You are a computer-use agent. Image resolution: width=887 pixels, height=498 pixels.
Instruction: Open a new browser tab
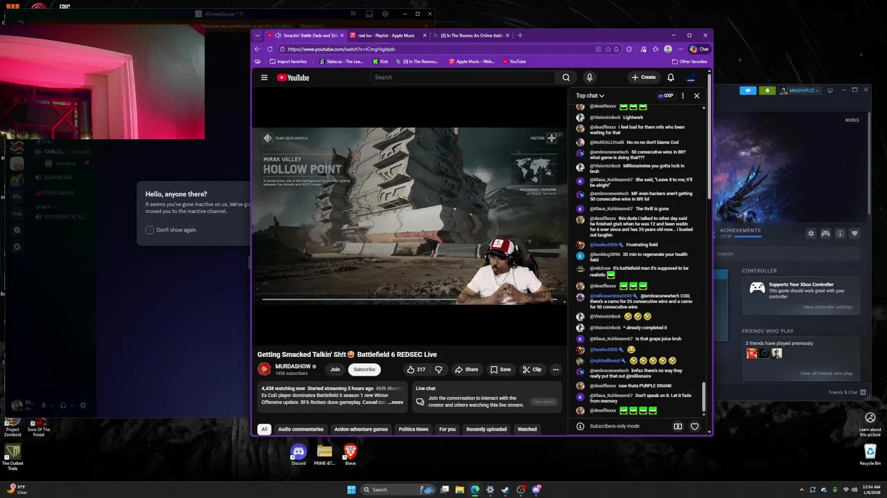520,35
